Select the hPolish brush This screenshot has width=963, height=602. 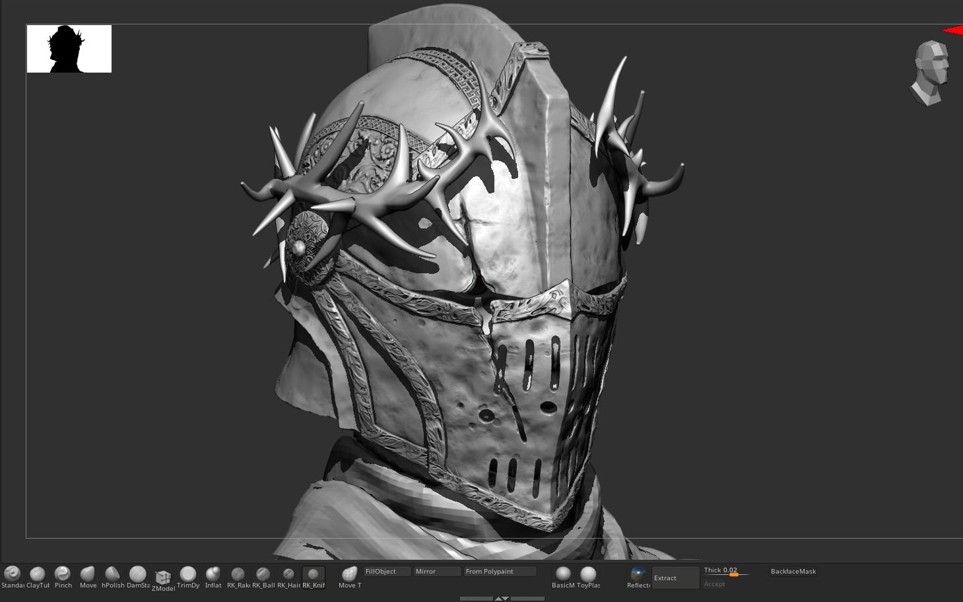point(113,575)
